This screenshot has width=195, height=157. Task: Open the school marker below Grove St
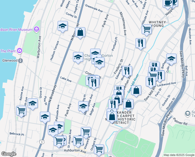point(45,117)
